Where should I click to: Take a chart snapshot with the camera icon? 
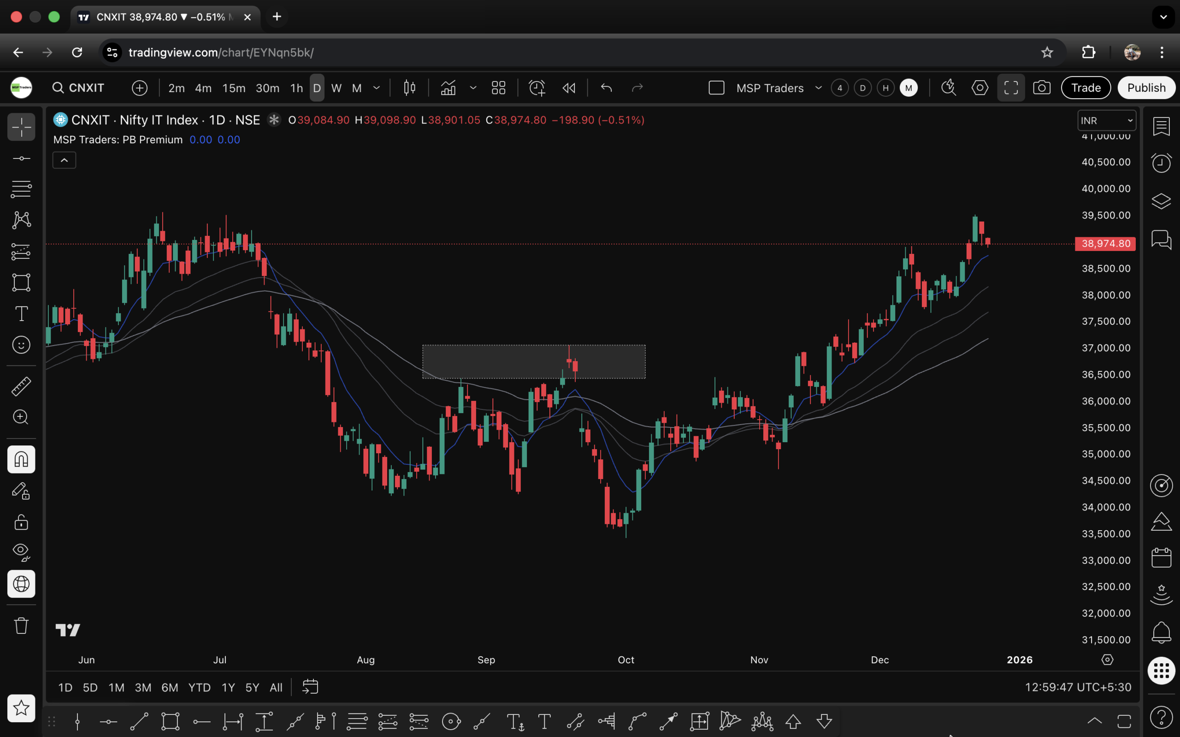pos(1042,88)
